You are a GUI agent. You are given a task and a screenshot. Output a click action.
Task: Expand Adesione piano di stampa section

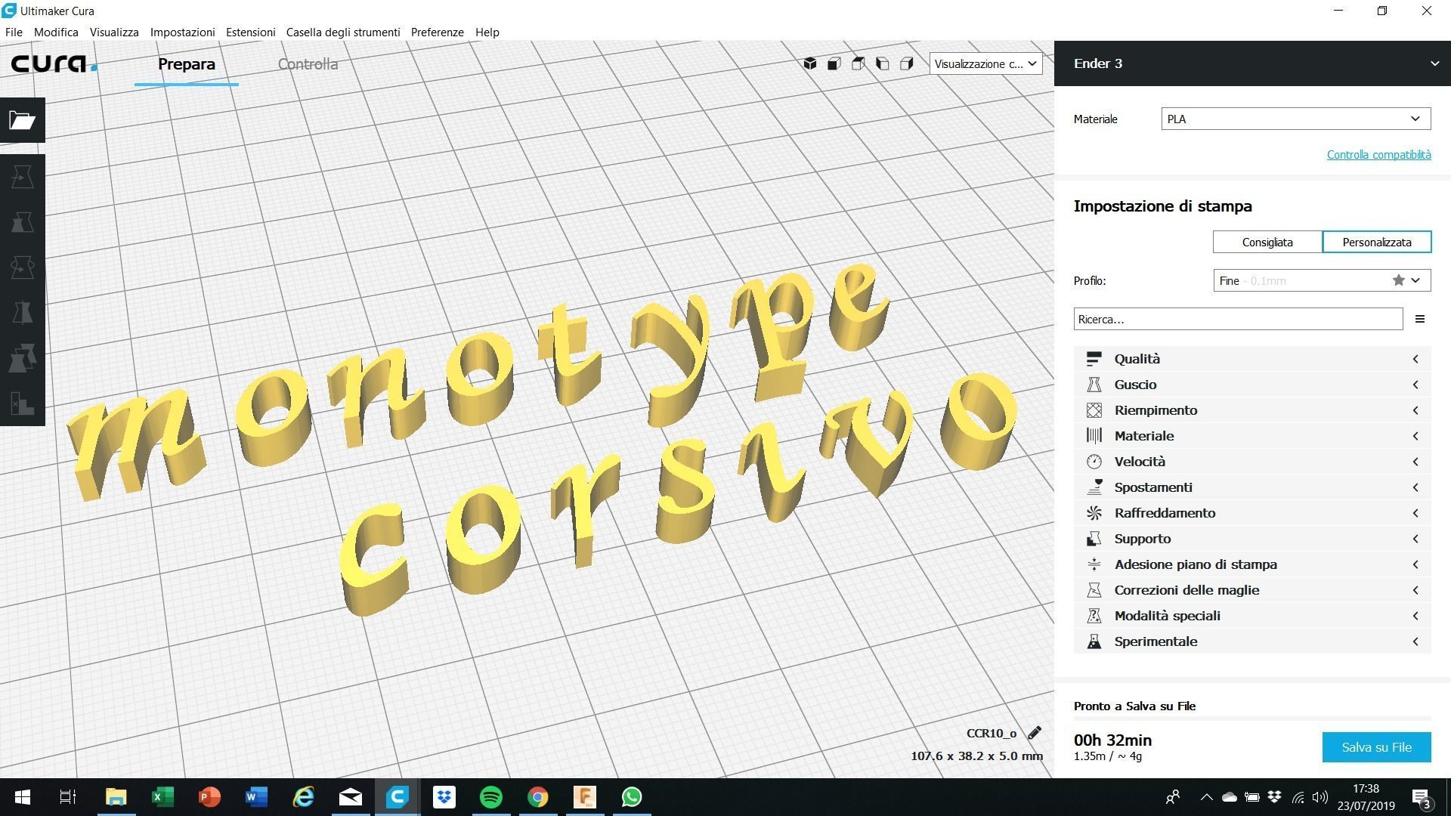1252,564
